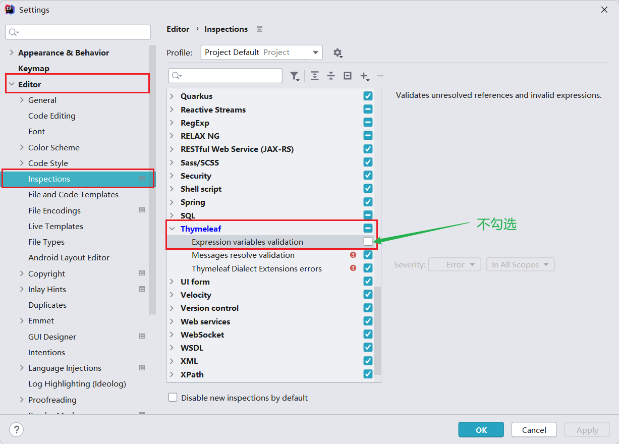The image size is (619, 444).
Task: Click the IntelliJ logo in title bar
Action: (x=10, y=10)
